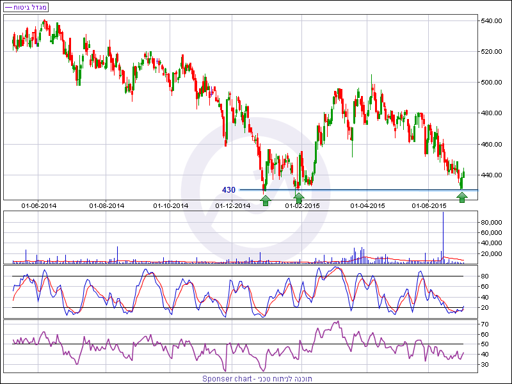The width and height of the screenshot is (512, 384).
Task: Click the 500.00 price axis label
Action: pos(492,82)
